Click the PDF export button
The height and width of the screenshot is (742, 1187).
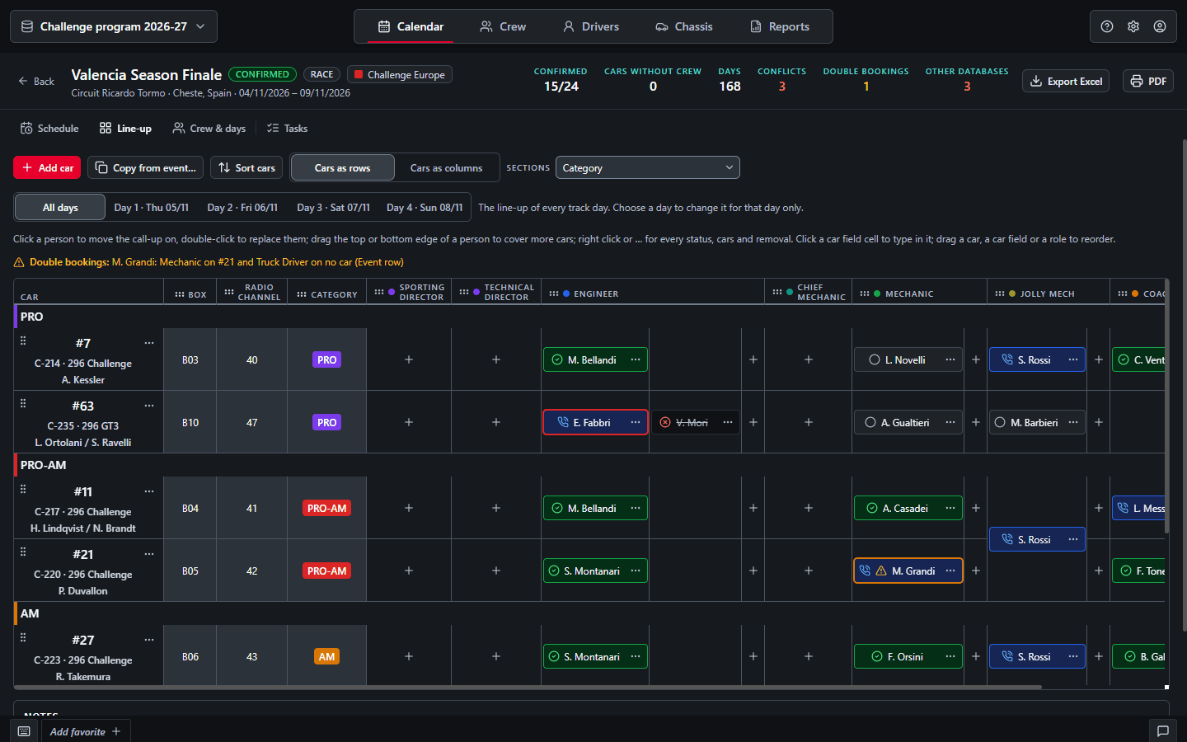1148,81
